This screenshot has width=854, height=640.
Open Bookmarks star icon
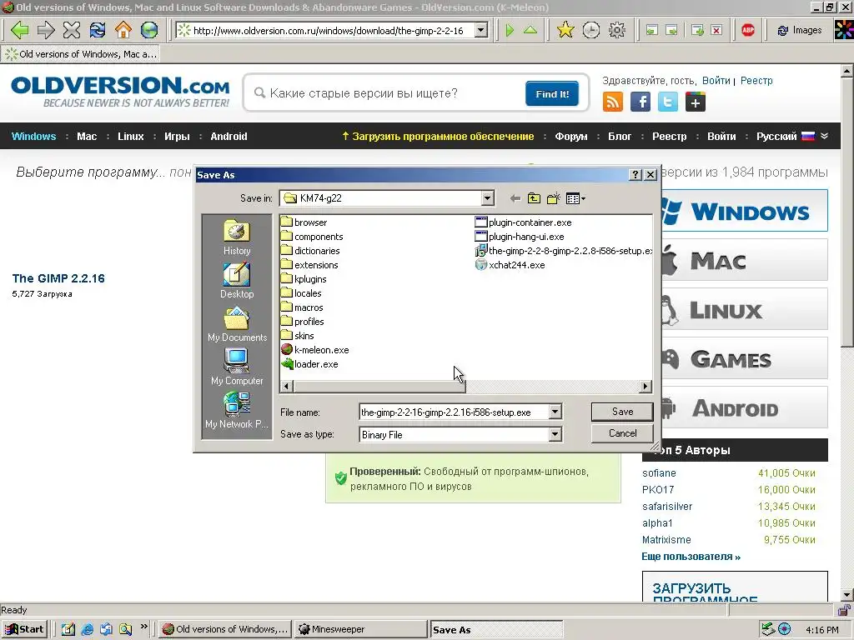pyautogui.click(x=565, y=30)
